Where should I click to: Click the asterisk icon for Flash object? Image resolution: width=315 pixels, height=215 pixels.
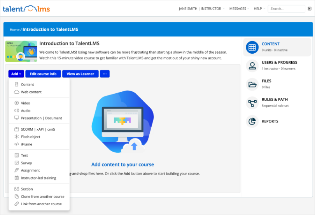click(17, 136)
